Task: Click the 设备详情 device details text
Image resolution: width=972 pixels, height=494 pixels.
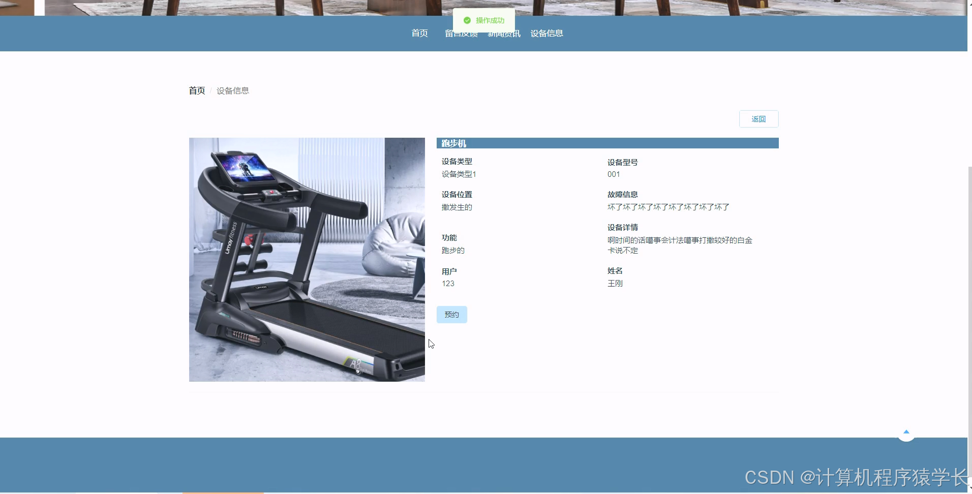Action: coord(623,227)
